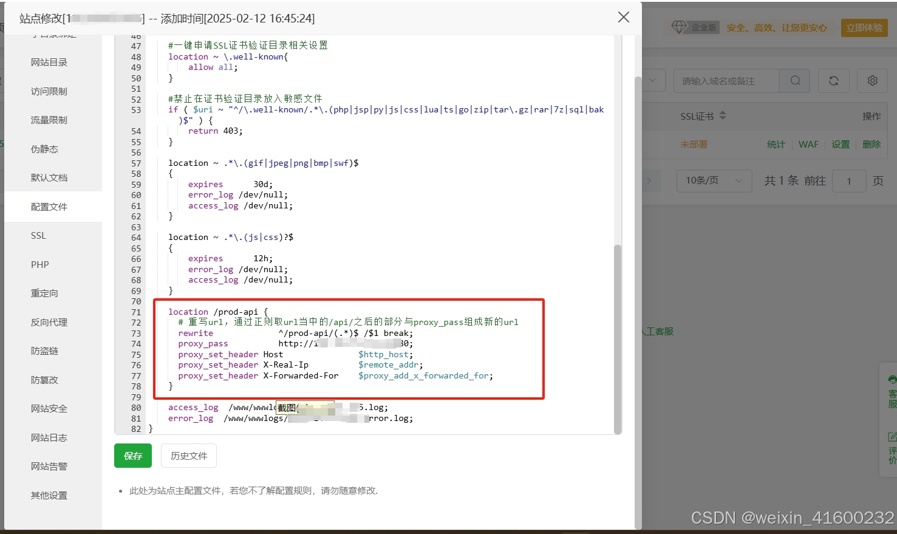897x534 pixels.
Task: Go to next page using the chevron icon
Action: (x=649, y=180)
